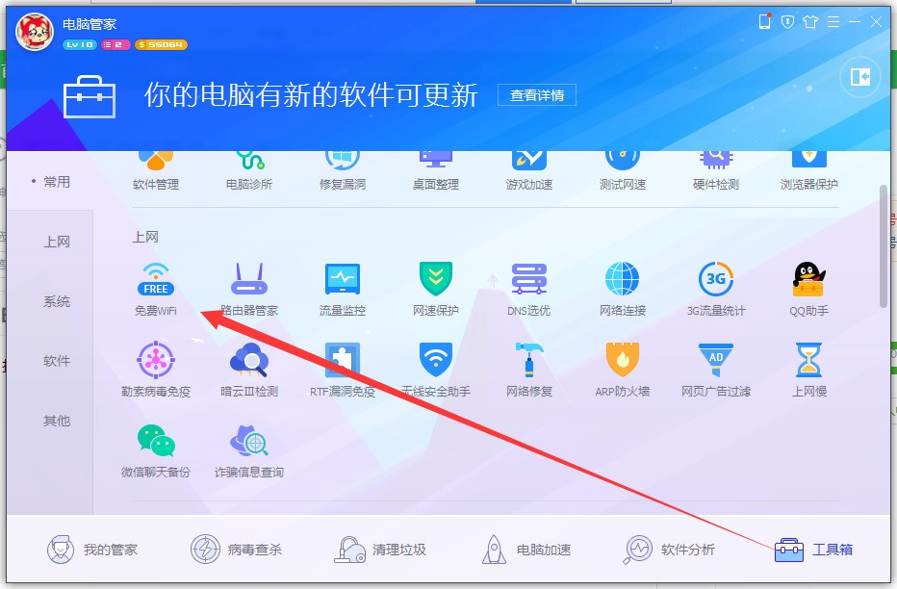This screenshot has height=589, width=897.
Task: Open the 免费WiFi tool
Action: (x=156, y=289)
